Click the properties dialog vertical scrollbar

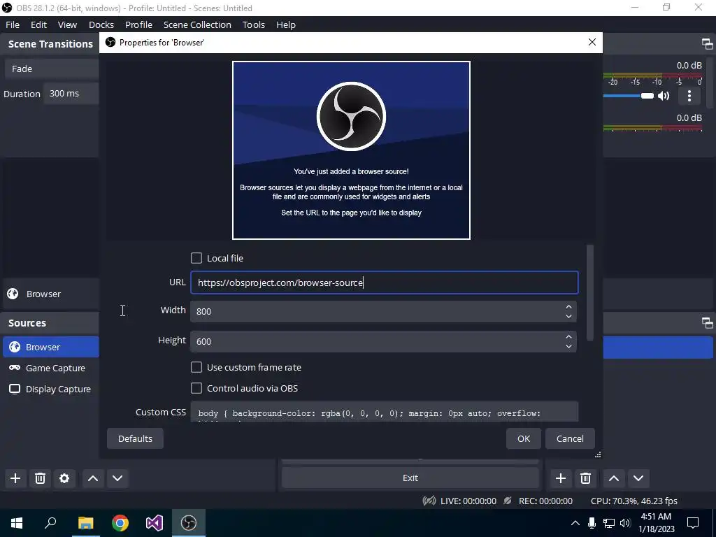click(x=590, y=292)
